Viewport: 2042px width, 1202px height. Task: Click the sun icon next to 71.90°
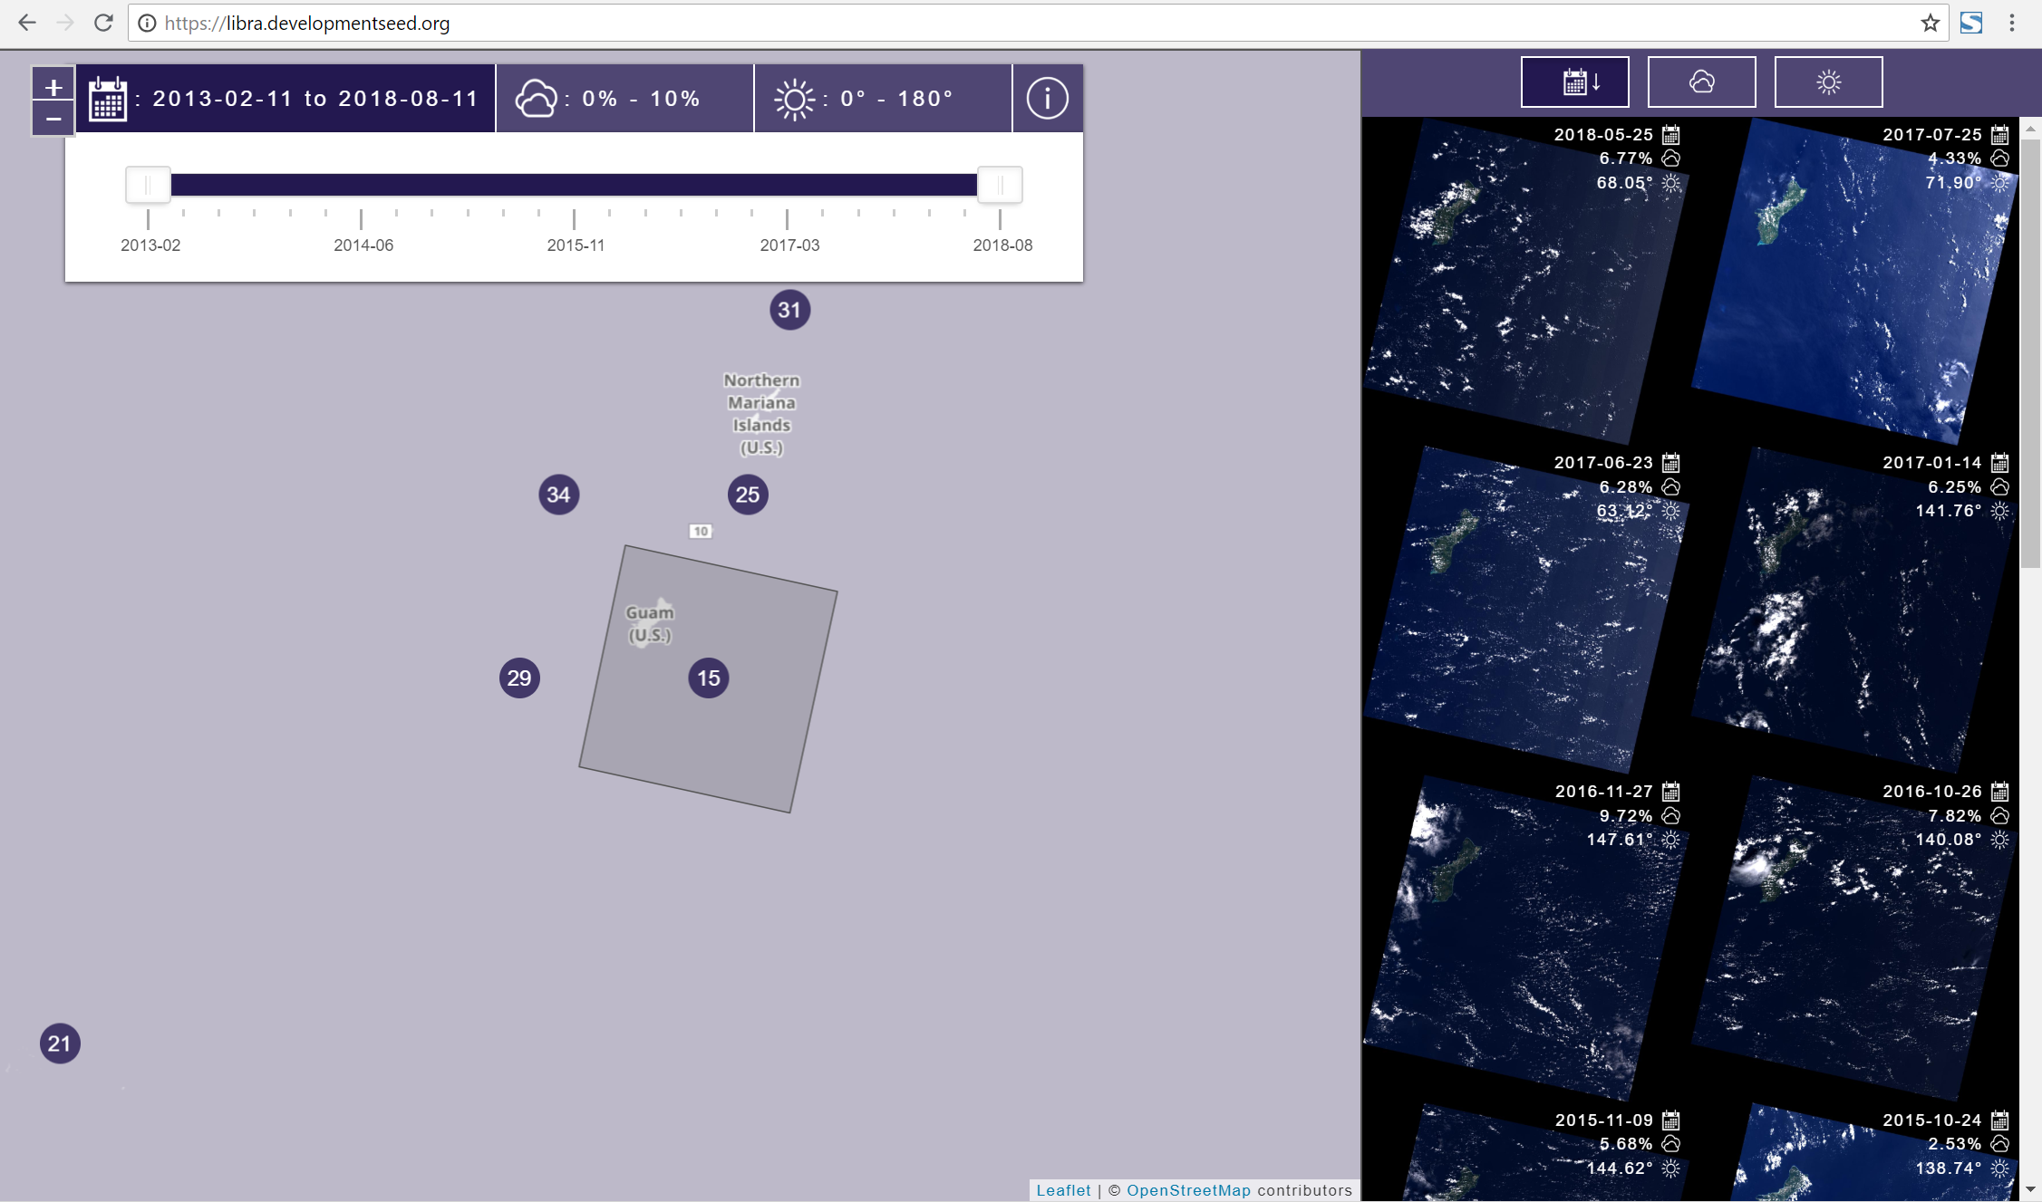(1999, 183)
